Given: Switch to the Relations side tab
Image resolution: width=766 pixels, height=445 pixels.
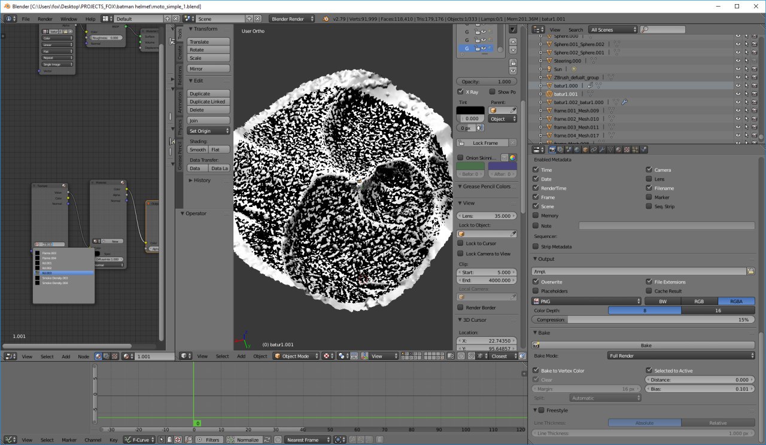Looking at the screenshot, I should pyautogui.click(x=180, y=76).
